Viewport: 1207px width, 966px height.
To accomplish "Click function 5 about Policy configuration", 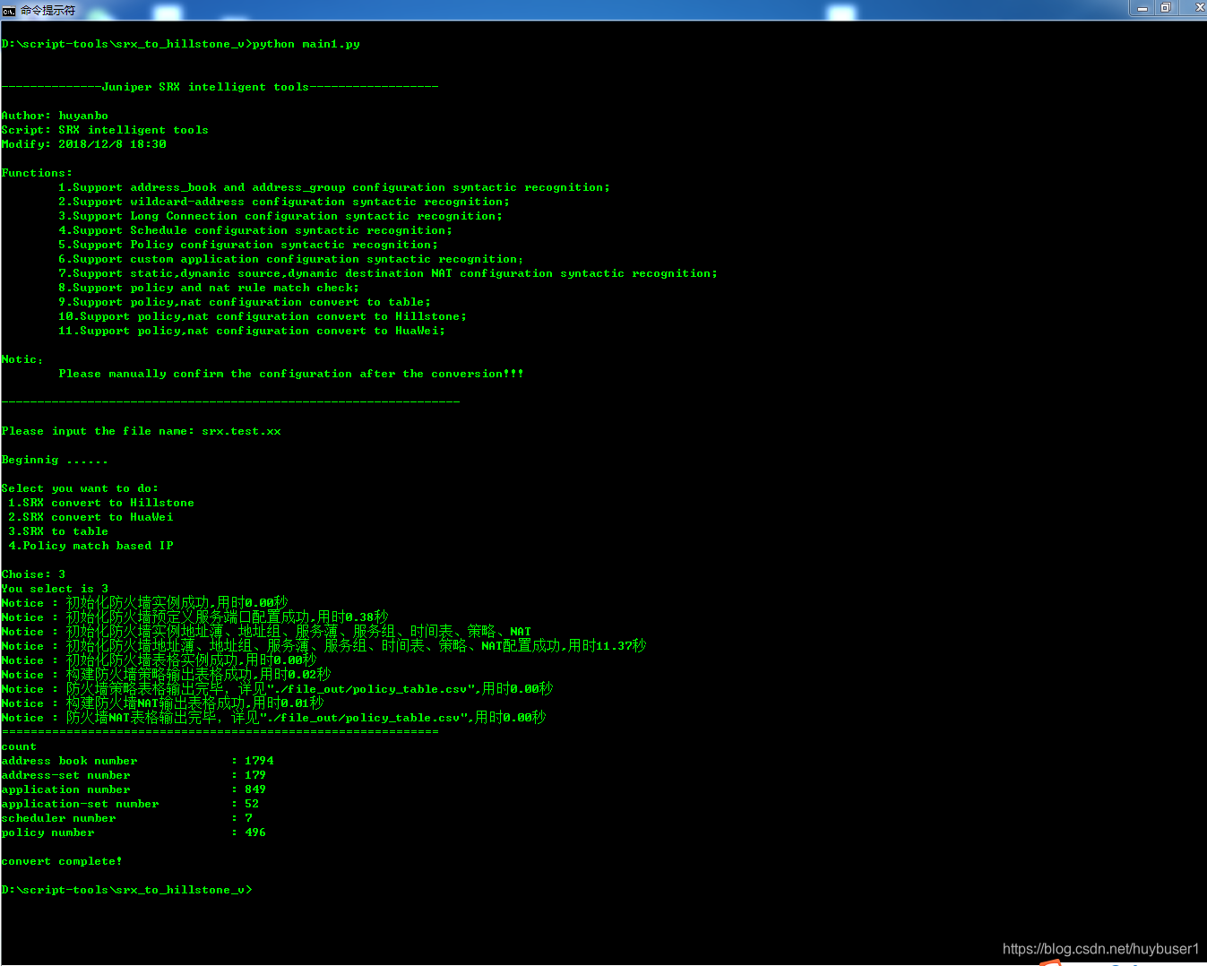I will pos(248,245).
